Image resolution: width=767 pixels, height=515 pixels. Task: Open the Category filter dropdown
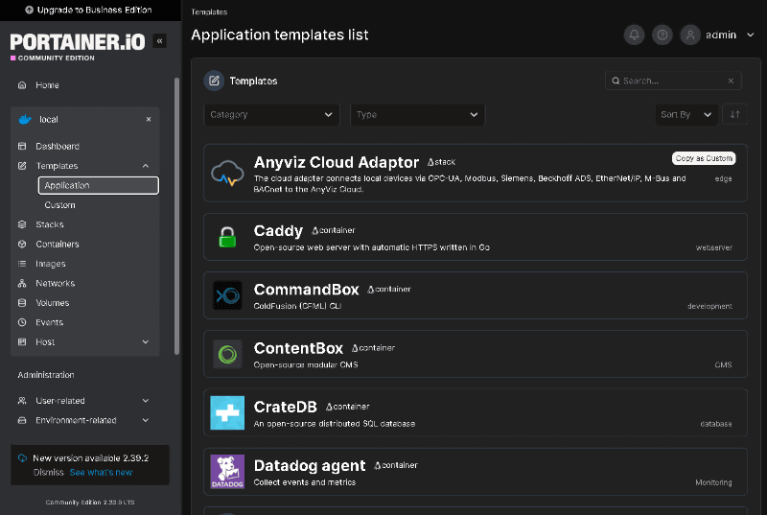(x=271, y=114)
